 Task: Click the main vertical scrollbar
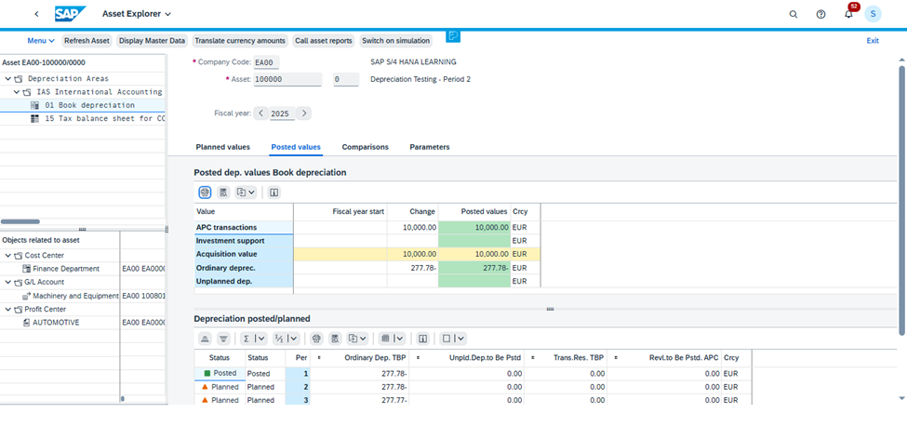point(901,200)
